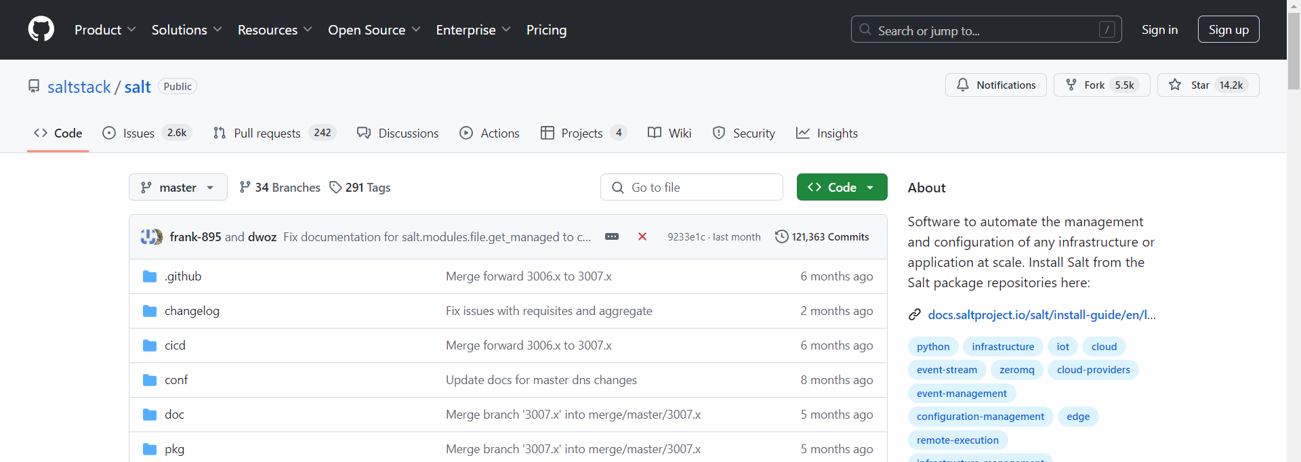Click the Sign up button
Viewport: 1301px width, 462px height.
[1228, 29]
